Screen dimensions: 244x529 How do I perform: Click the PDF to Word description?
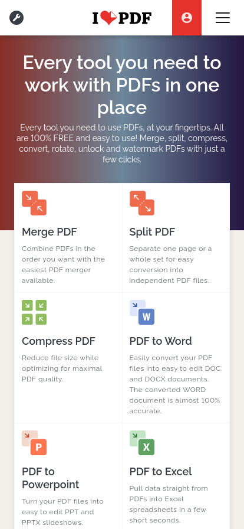175,384
